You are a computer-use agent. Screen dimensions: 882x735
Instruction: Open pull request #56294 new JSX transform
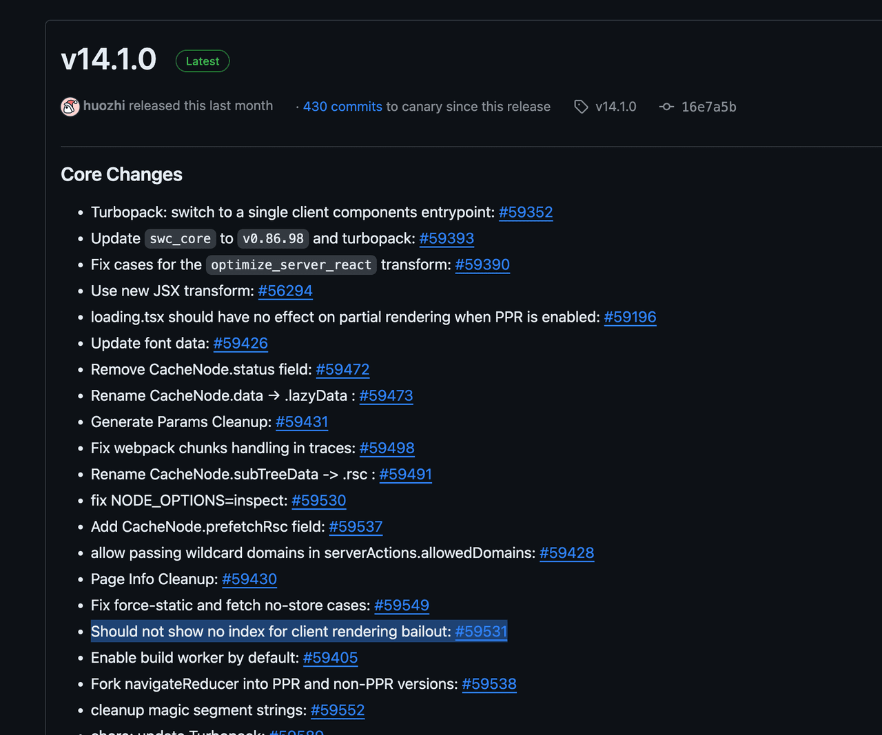pos(285,291)
